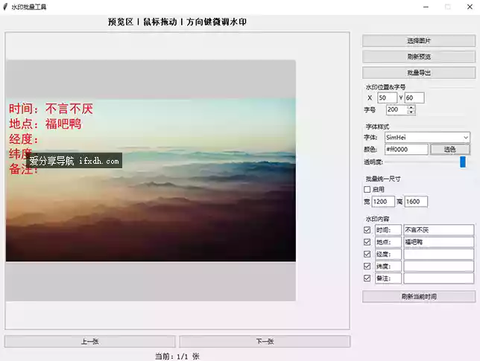This screenshot has height=361, width=480.
Task: Click the 高 height field showing 1600
Action: pos(416,202)
